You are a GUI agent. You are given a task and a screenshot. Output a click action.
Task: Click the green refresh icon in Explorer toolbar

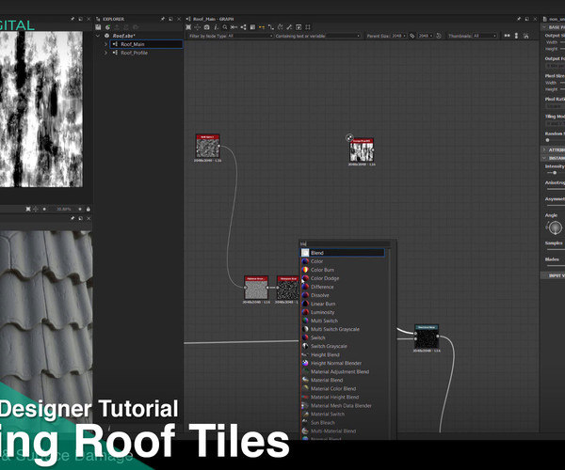pyautogui.click(x=107, y=27)
